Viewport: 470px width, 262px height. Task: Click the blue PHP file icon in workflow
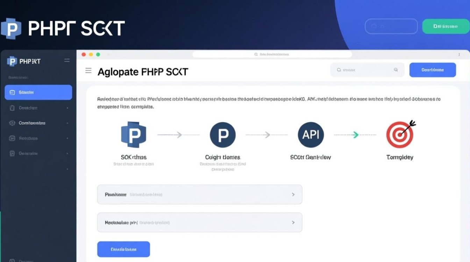click(134, 135)
